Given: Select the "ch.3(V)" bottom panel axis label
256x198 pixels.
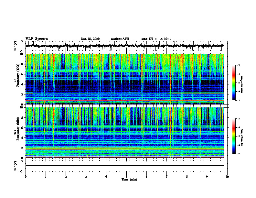Looking at the screenshot, I should point(16,166).
